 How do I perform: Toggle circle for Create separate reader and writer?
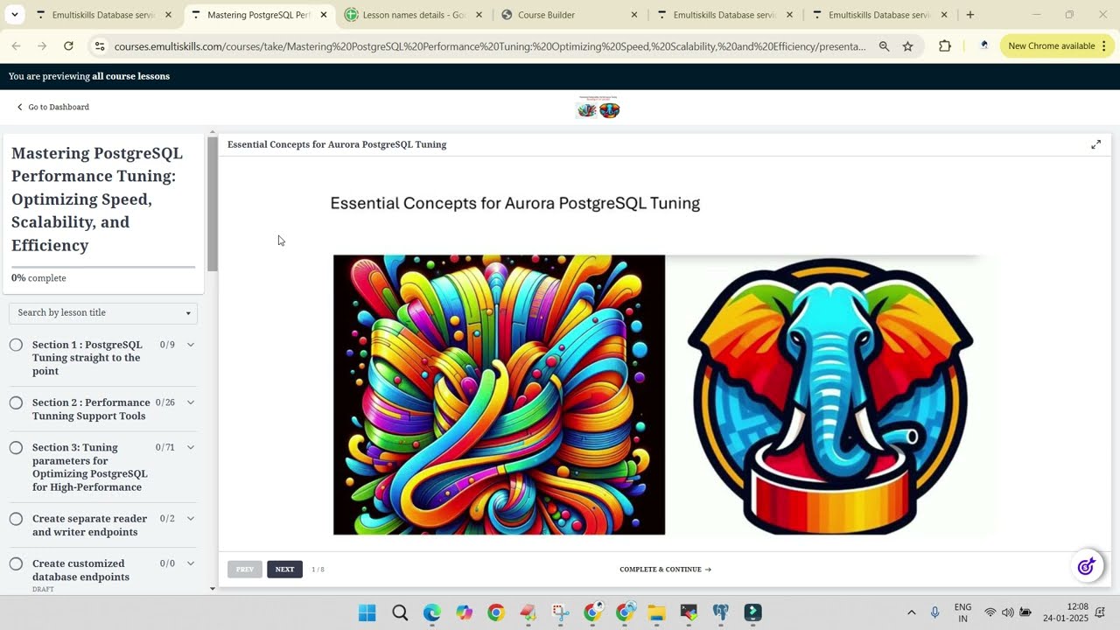[x=16, y=519]
